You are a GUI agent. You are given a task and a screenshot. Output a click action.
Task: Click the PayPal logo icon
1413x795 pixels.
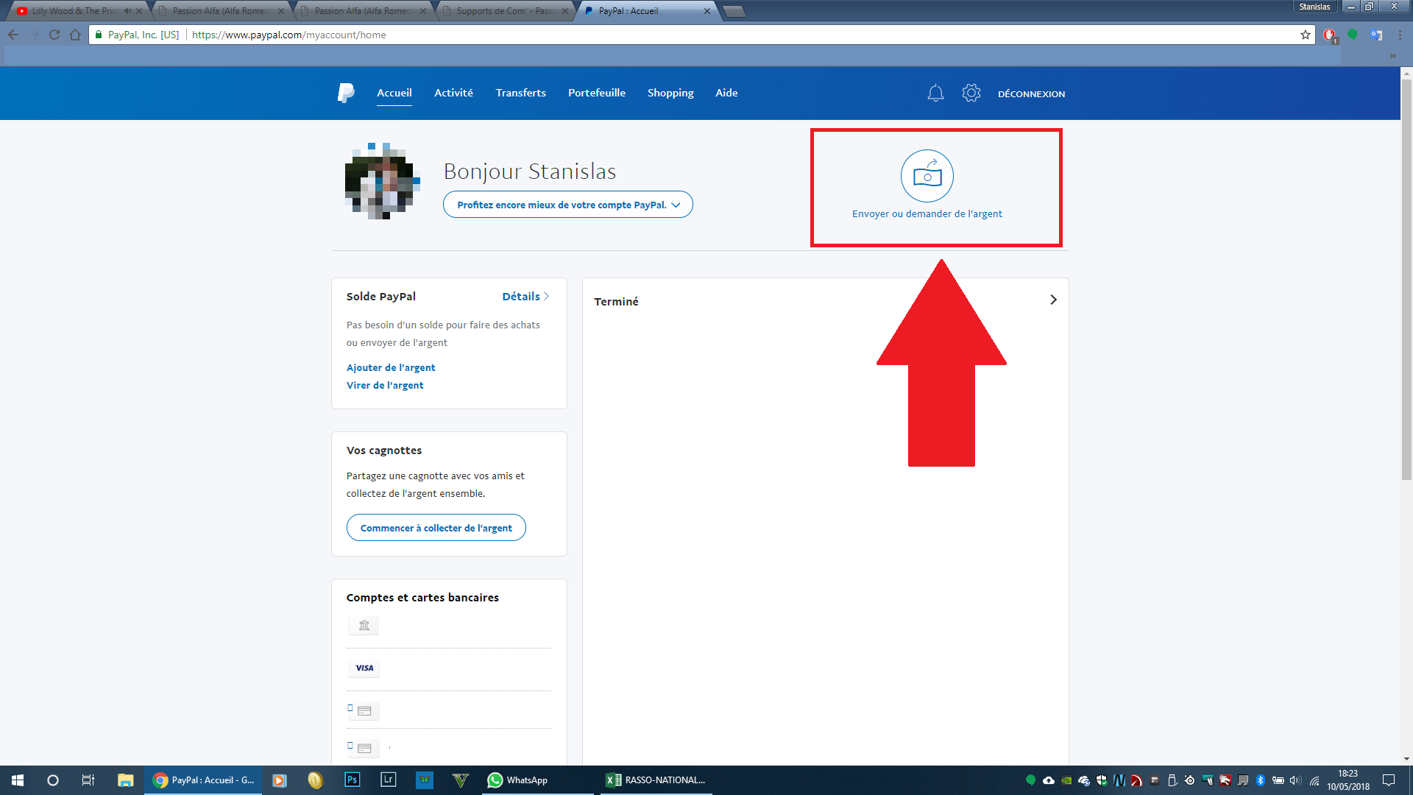[346, 93]
